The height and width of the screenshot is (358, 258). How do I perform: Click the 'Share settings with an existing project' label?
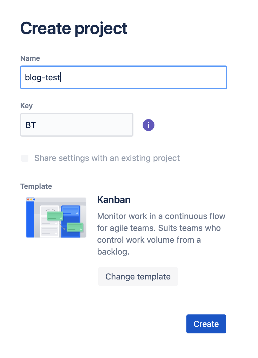click(107, 158)
